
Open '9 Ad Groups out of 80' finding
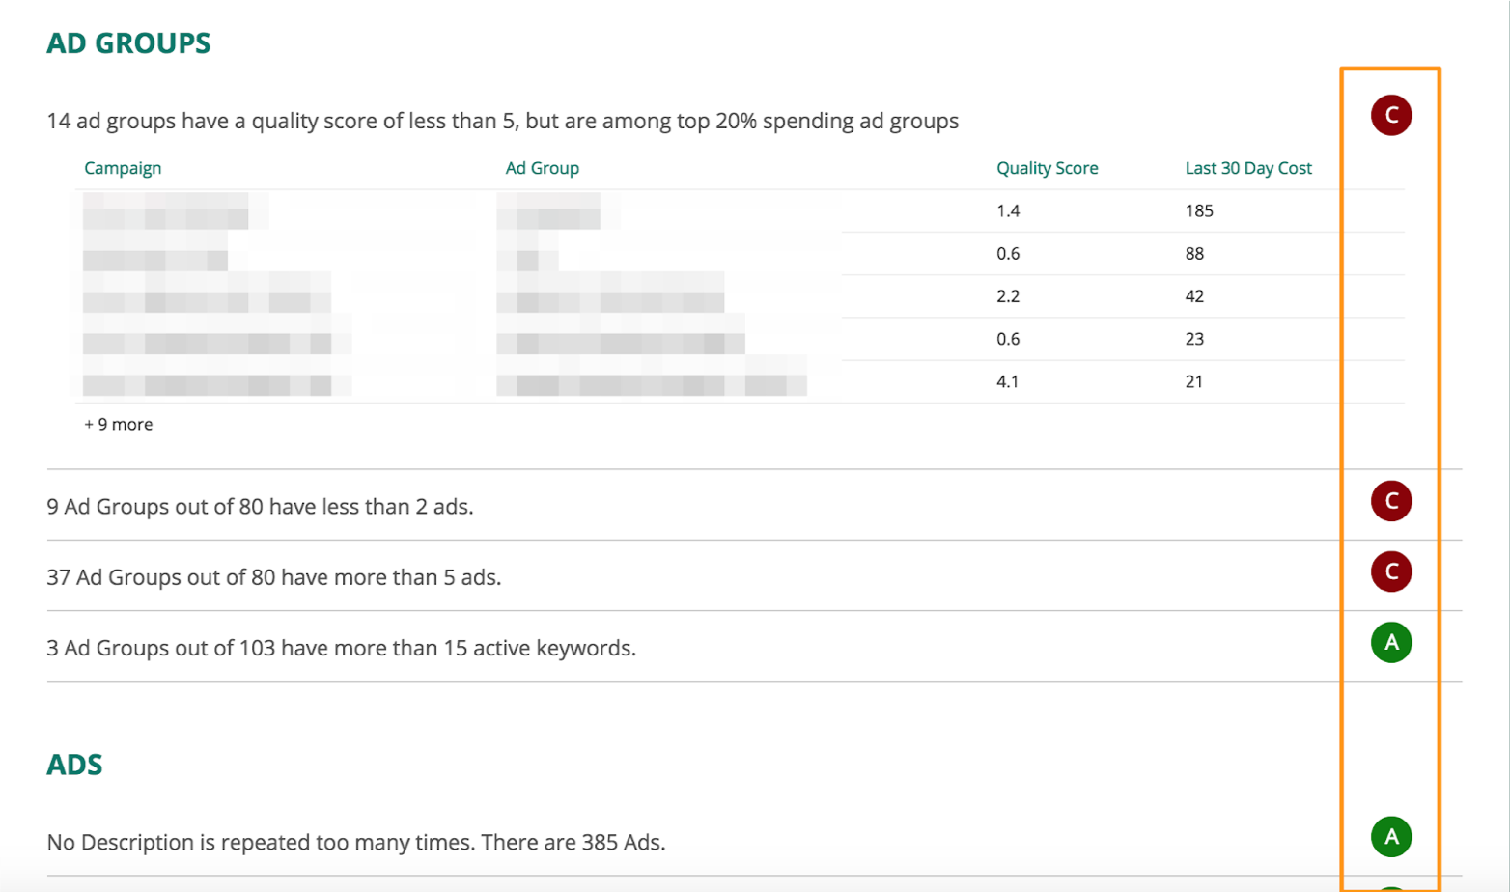click(x=260, y=507)
